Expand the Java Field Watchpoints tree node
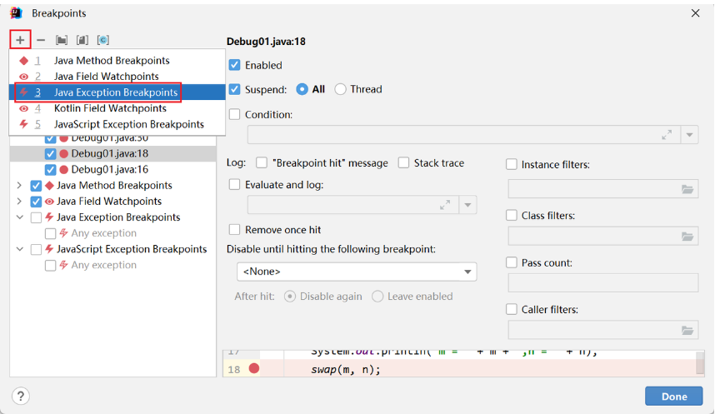The image size is (715, 414). tap(19, 202)
